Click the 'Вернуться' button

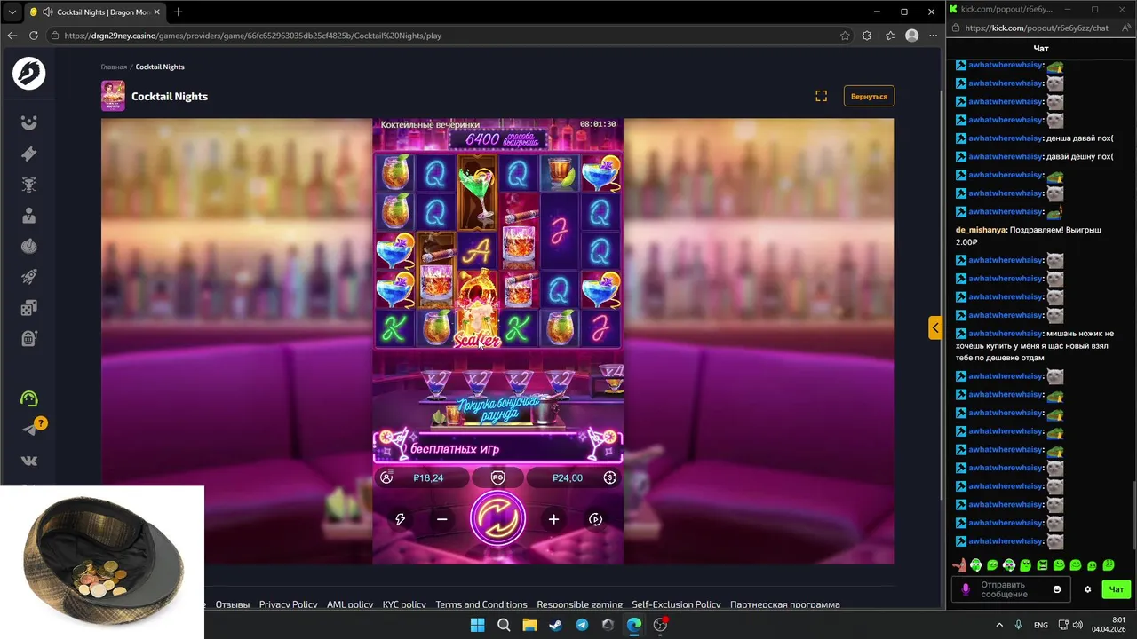pyautogui.click(x=869, y=96)
